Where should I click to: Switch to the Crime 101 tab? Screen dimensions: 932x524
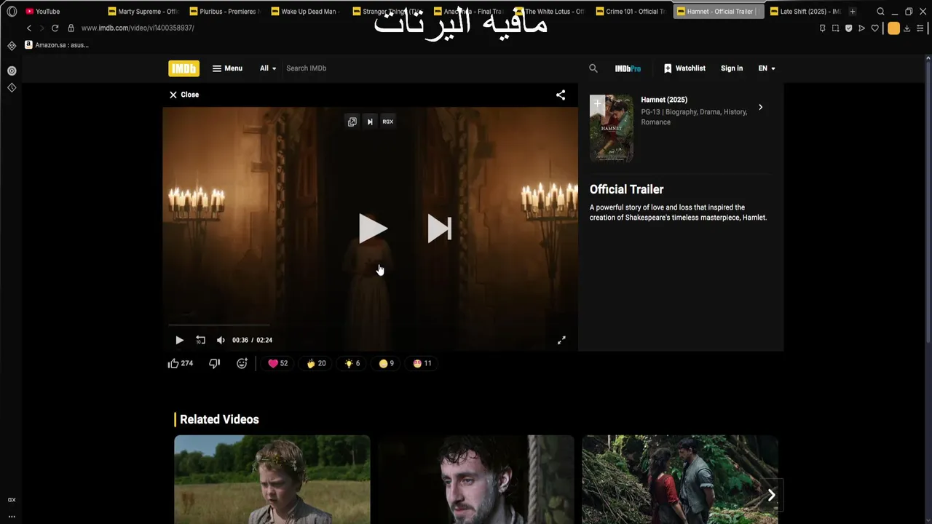[632, 12]
